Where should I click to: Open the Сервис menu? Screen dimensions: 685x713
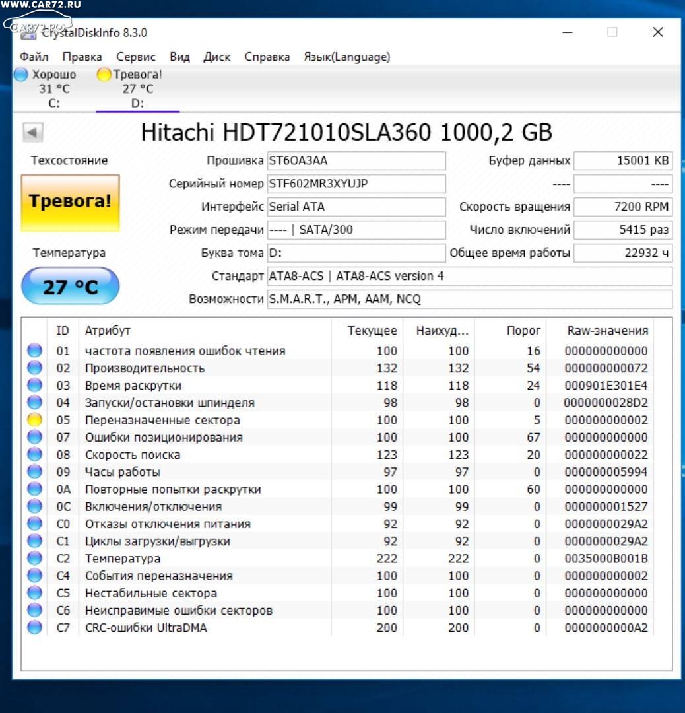[136, 57]
